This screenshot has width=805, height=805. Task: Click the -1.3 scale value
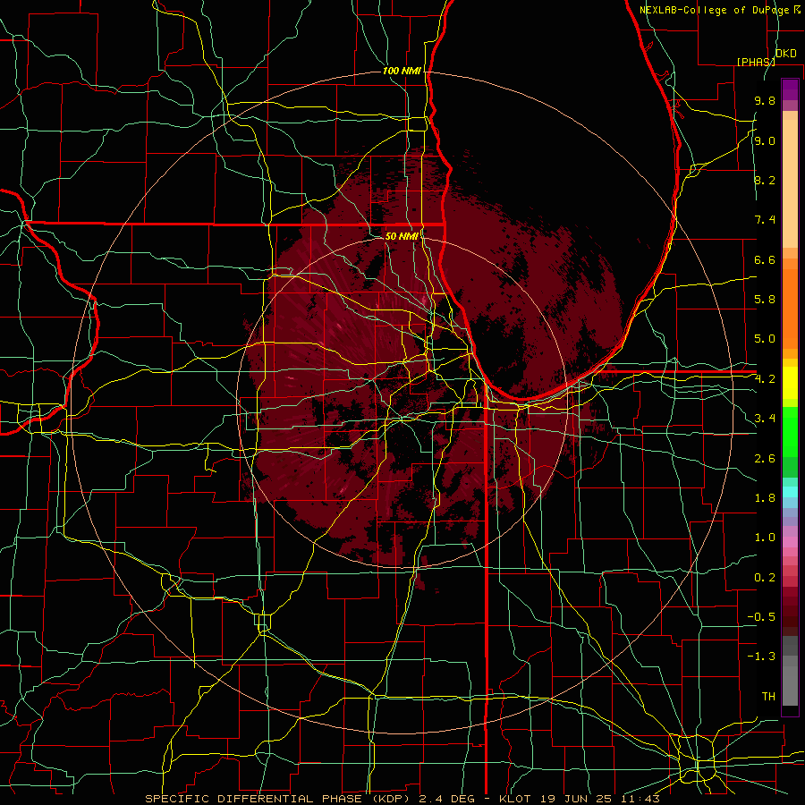[x=761, y=657]
